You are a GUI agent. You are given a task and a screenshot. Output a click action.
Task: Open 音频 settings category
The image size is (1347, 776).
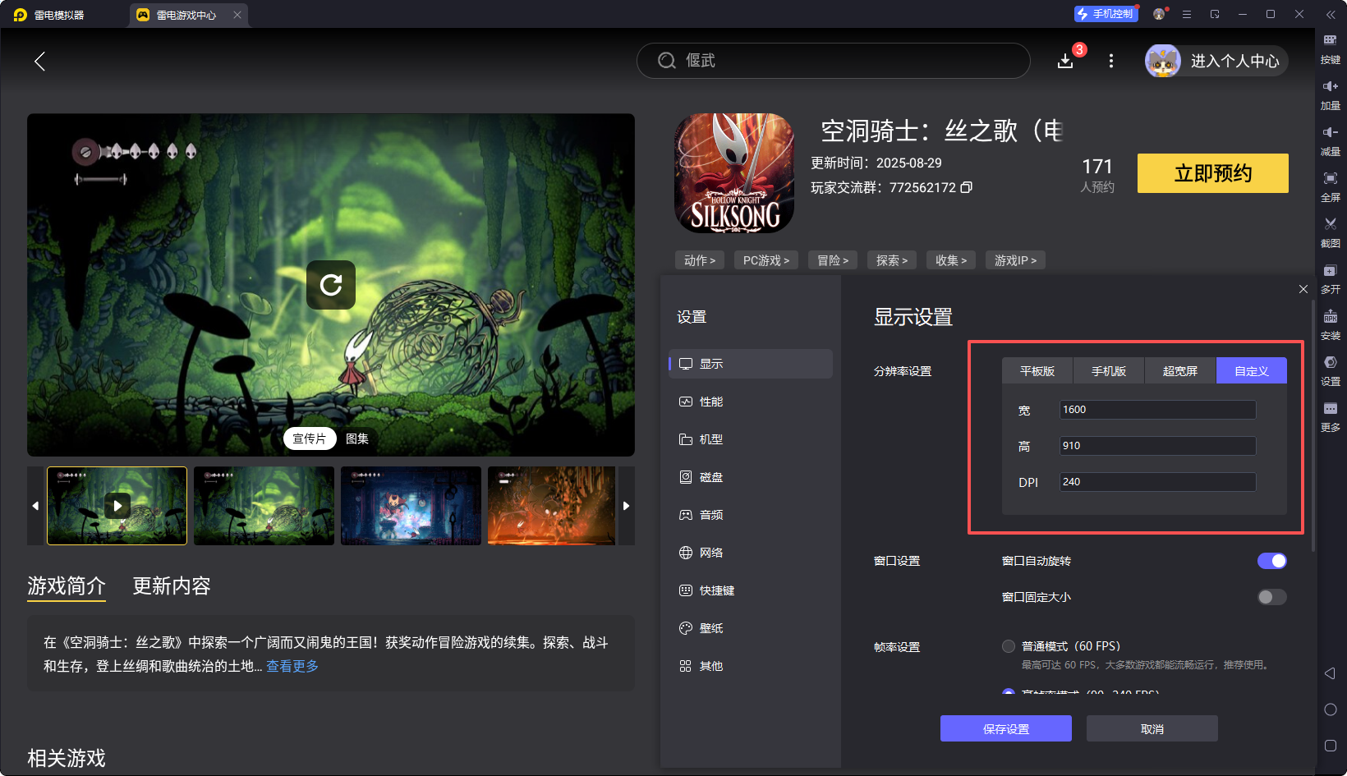tap(751, 515)
